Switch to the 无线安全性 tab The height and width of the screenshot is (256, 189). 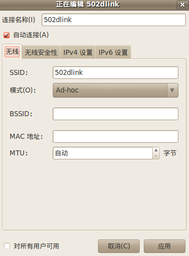pyautogui.click(x=41, y=52)
